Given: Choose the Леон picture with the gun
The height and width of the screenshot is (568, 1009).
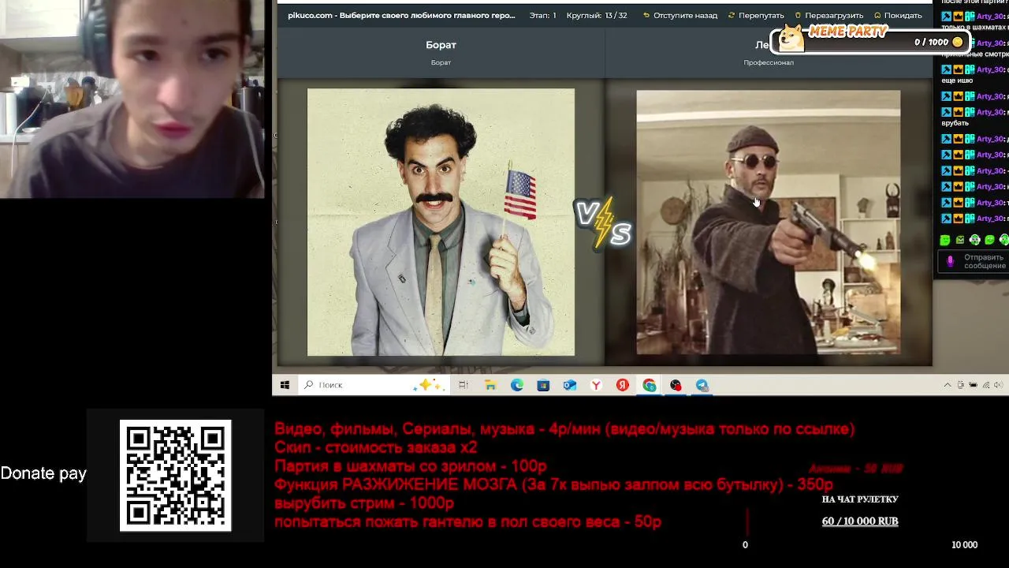Looking at the screenshot, I should 768,222.
